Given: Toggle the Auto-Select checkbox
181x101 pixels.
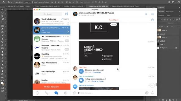Looking at the screenshot, I should tap(14, 2).
